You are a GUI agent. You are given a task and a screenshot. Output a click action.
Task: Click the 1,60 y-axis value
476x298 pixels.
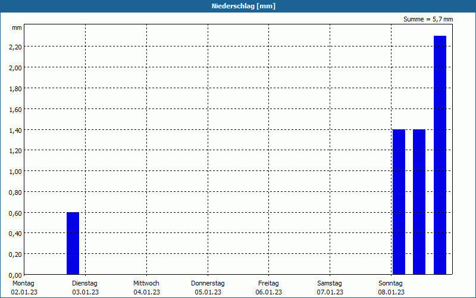[15, 109]
